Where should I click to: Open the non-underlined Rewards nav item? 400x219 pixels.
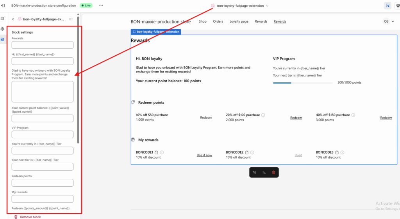click(x=261, y=21)
